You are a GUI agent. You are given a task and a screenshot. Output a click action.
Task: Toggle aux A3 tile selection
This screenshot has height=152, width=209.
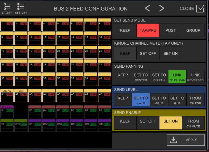[35, 96]
